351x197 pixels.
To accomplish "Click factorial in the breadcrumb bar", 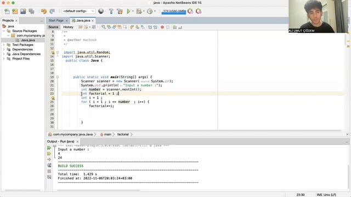I will pos(123,135).
